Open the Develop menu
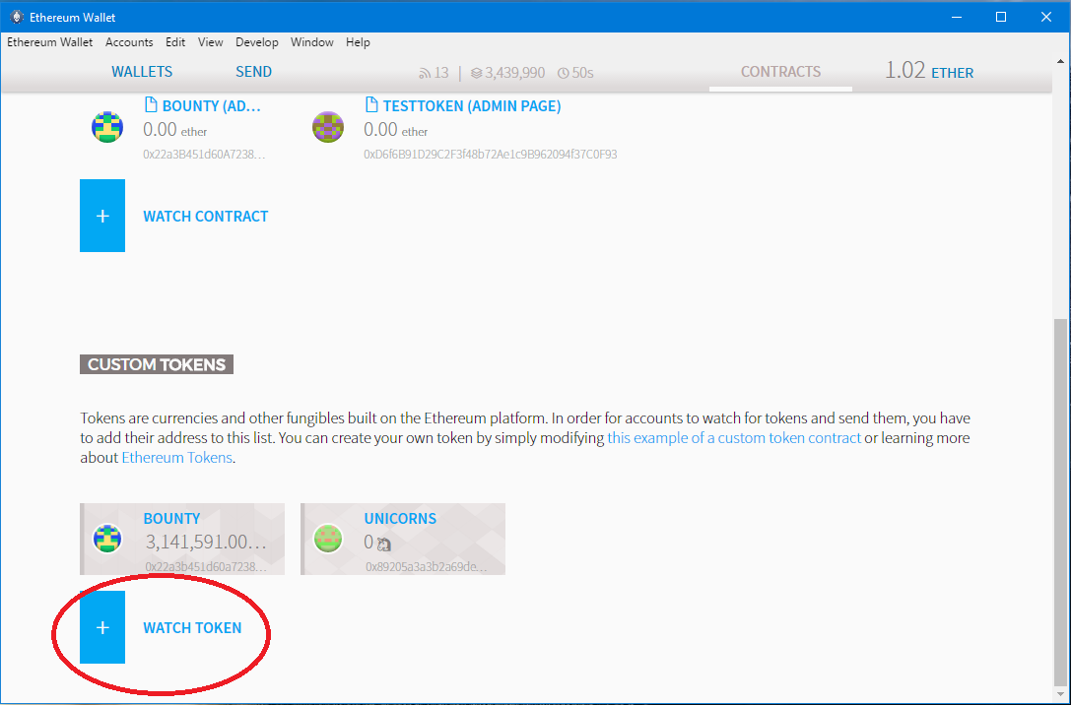Viewport: 1071px width, 705px height. pyautogui.click(x=257, y=42)
